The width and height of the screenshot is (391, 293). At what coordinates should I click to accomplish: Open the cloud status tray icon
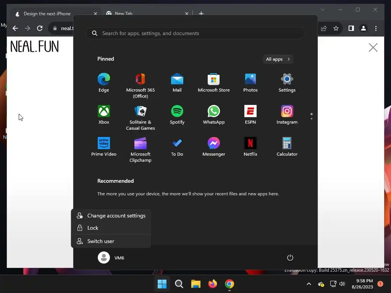click(x=321, y=284)
